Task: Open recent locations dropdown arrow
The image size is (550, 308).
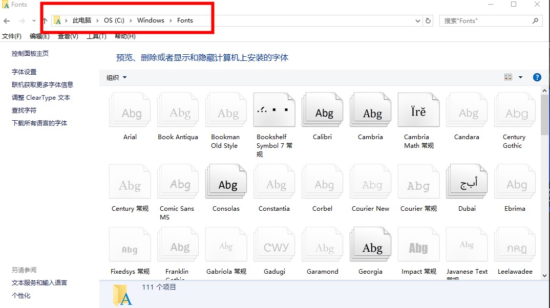Action: (x=34, y=20)
